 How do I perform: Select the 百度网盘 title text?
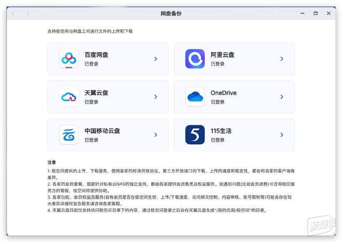point(96,54)
